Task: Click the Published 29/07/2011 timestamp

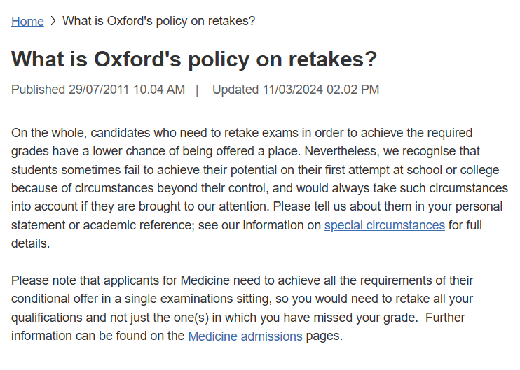Action: pos(98,90)
